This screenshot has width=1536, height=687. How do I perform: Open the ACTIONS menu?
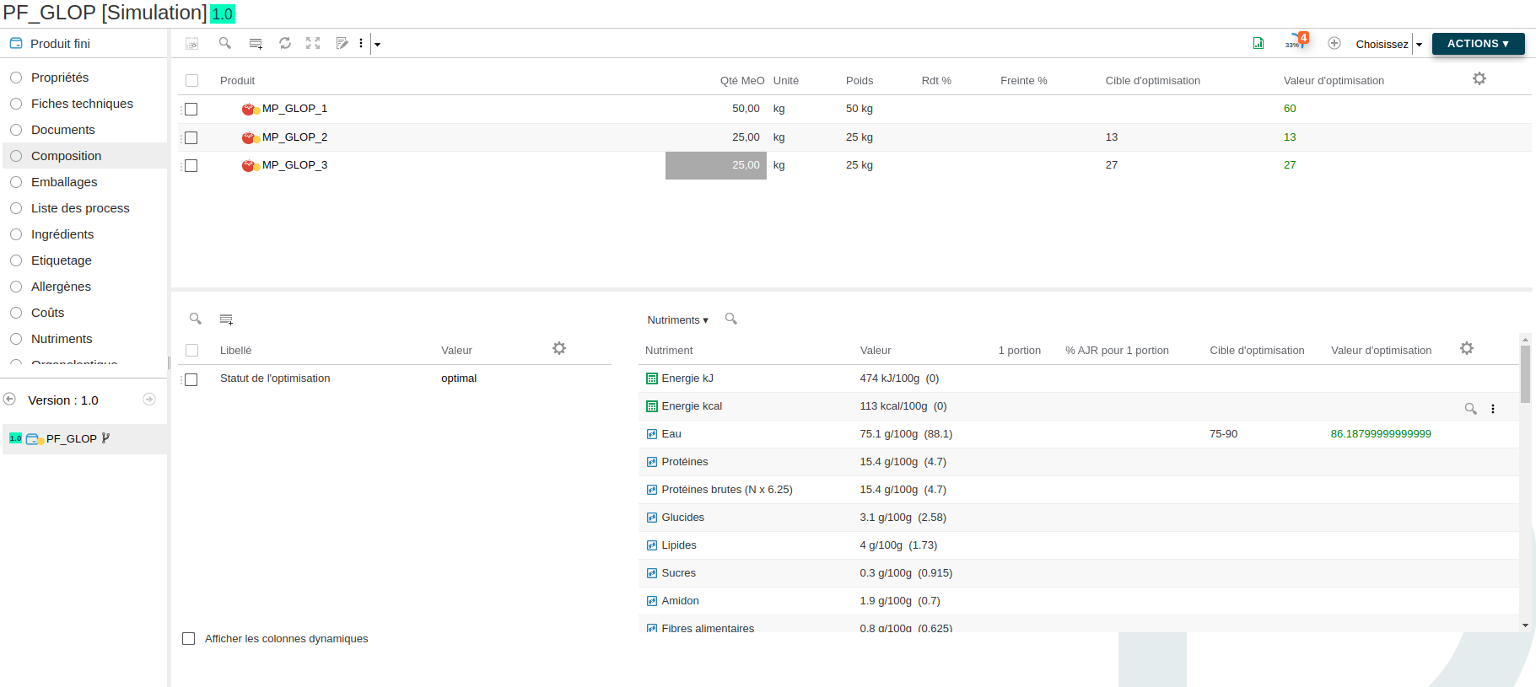pos(1478,43)
